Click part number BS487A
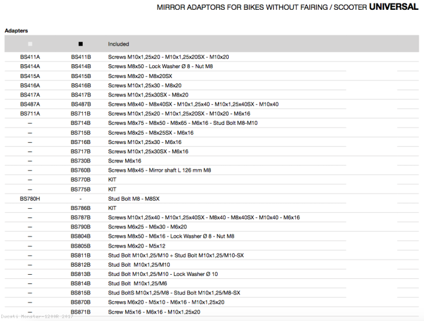The image size is (424, 321). point(30,104)
